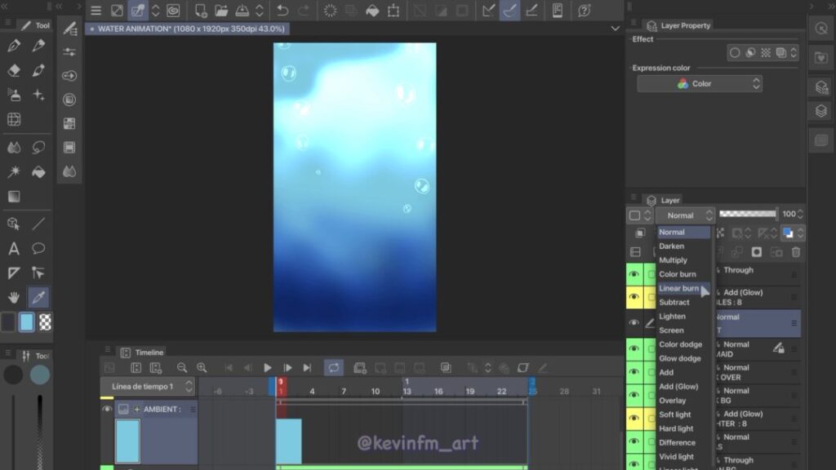Click the AMBIENT track cel thumbnail
This screenshot has height=470, width=836.
[x=127, y=441]
